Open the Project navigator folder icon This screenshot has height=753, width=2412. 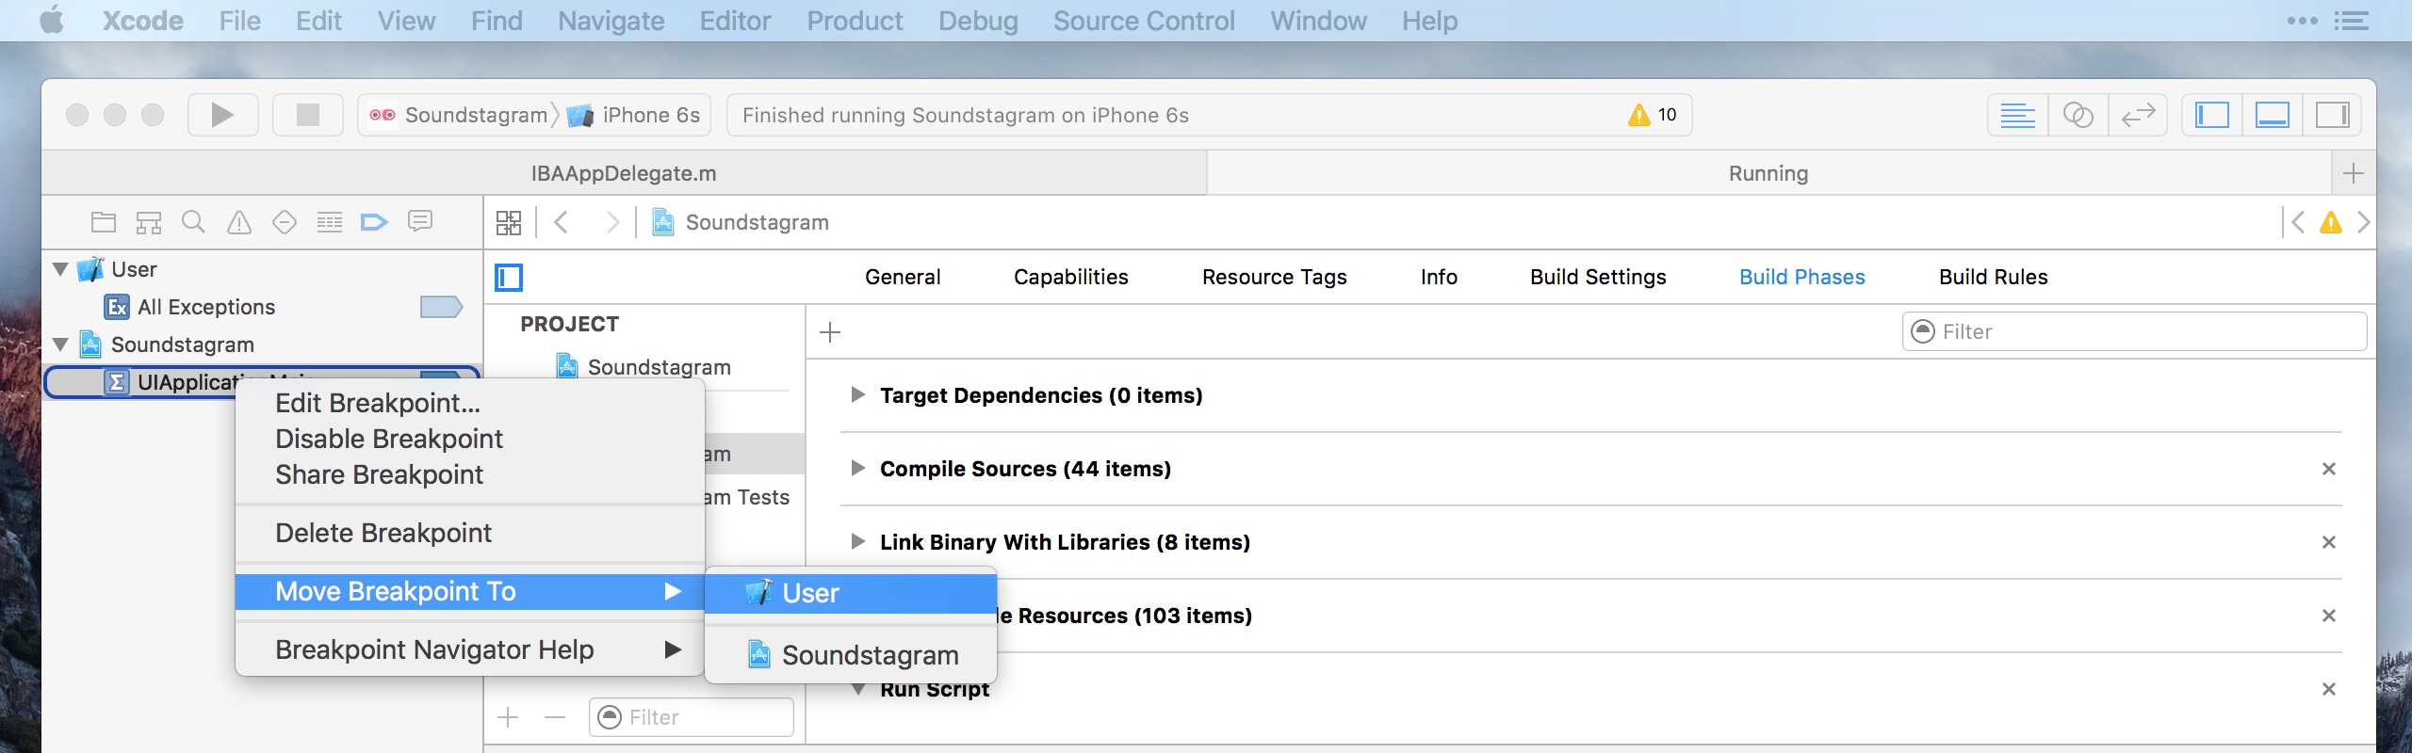pos(103,222)
